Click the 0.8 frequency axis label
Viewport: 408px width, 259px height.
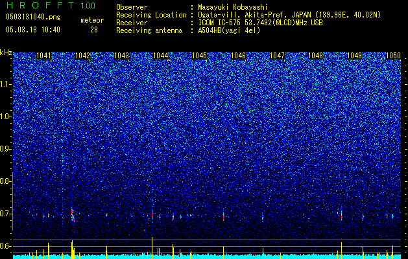tap(5, 181)
